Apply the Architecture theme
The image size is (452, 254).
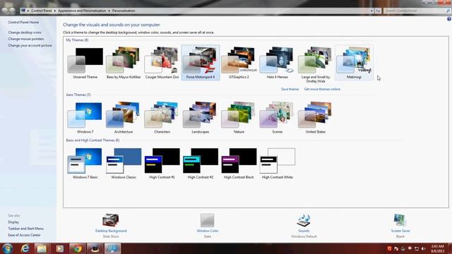pos(124,118)
